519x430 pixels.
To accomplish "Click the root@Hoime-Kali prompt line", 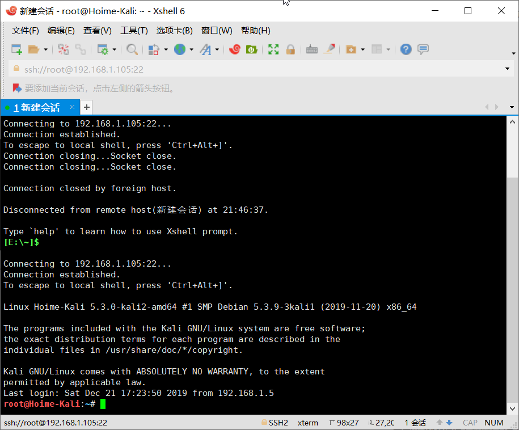I will tap(49, 404).
